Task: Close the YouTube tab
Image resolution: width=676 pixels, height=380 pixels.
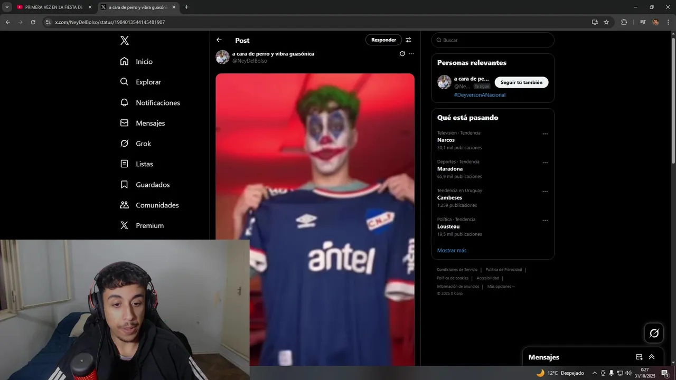Action: pos(90,7)
